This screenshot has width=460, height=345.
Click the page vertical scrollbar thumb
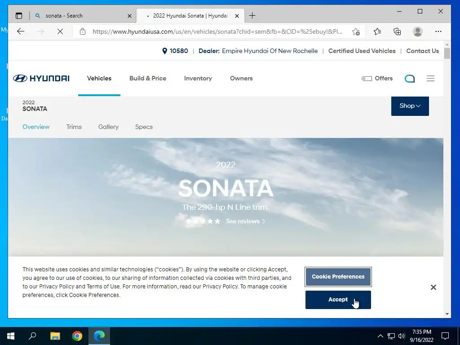pyautogui.click(x=447, y=53)
